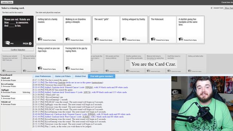Select the Chat with game members tab

(x=102, y=76)
